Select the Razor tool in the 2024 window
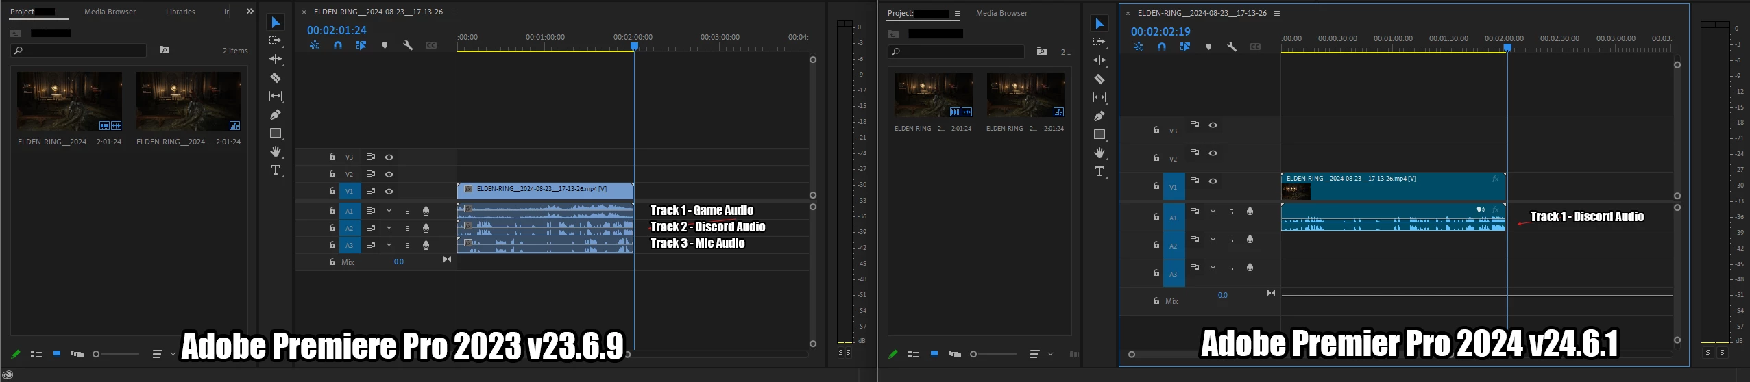This screenshot has height=382, width=1750. point(1099,79)
